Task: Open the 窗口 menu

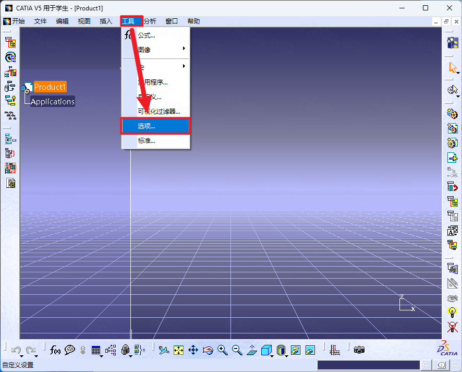Action: (172, 21)
